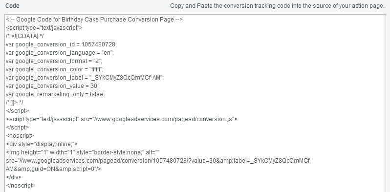The width and height of the screenshot is (390, 192).
Task: Click the google_conversion_color ffffff line
Action: pyautogui.click(x=55, y=69)
